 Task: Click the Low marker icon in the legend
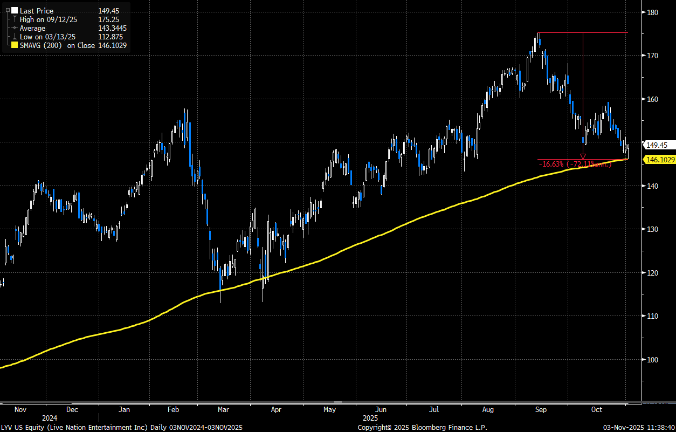click(x=14, y=37)
